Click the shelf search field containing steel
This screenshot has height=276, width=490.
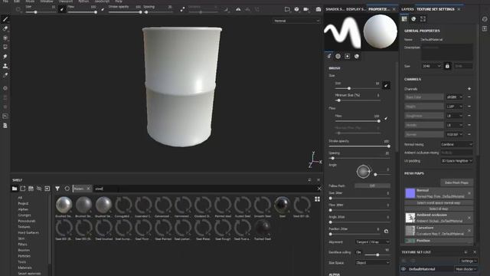tap(205, 189)
